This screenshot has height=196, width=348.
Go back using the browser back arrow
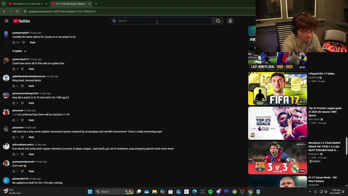[x=4, y=11]
